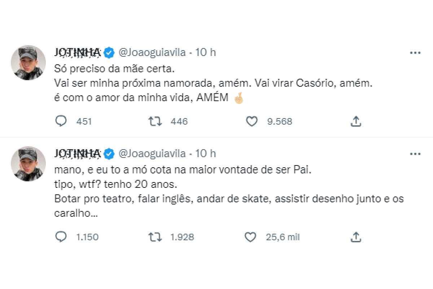Viewport: 433px width, 289px height.
Task: Open the first tweet's profile avatar
Action: point(29,62)
